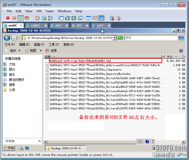Image resolution: width=189 pixels, height=160 pixels.
Task: Select the _Components file
Action: pos(85,69)
